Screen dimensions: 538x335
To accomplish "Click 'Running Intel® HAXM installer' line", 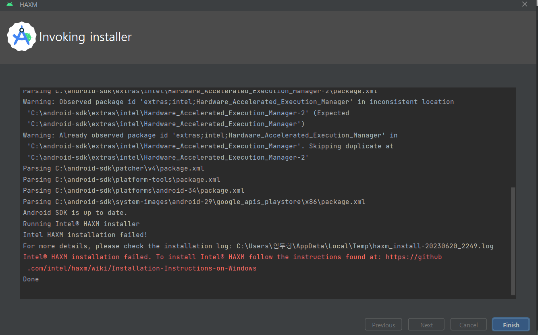I will tap(81, 224).
